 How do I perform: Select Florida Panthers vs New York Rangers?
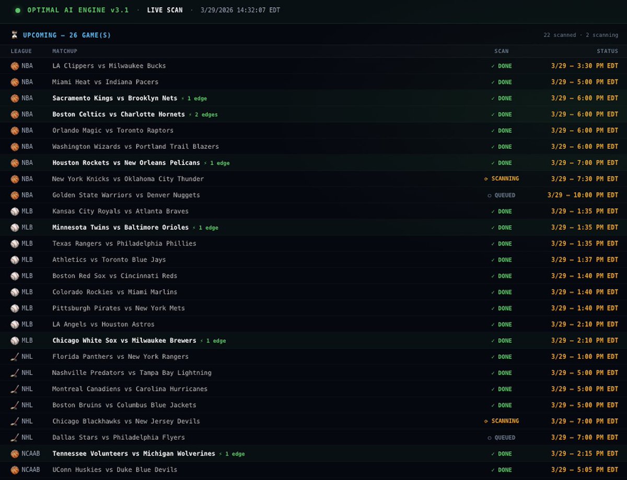tap(121, 357)
